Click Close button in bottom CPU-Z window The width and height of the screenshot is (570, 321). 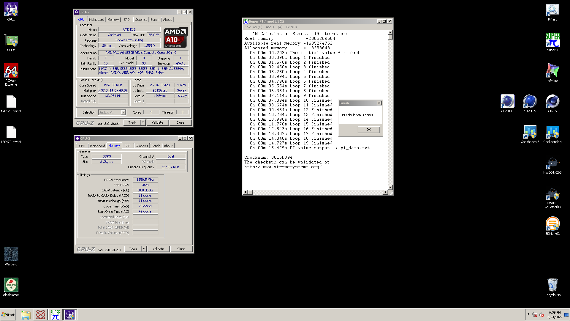click(181, 249)
